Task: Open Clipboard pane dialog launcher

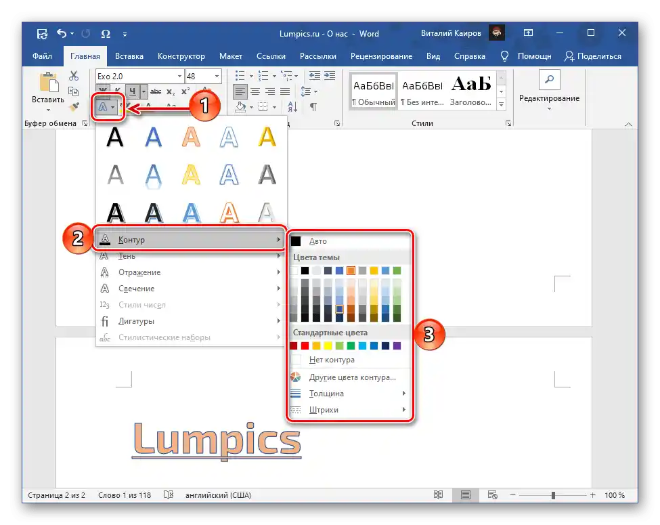Action: [x=85, y=123]
